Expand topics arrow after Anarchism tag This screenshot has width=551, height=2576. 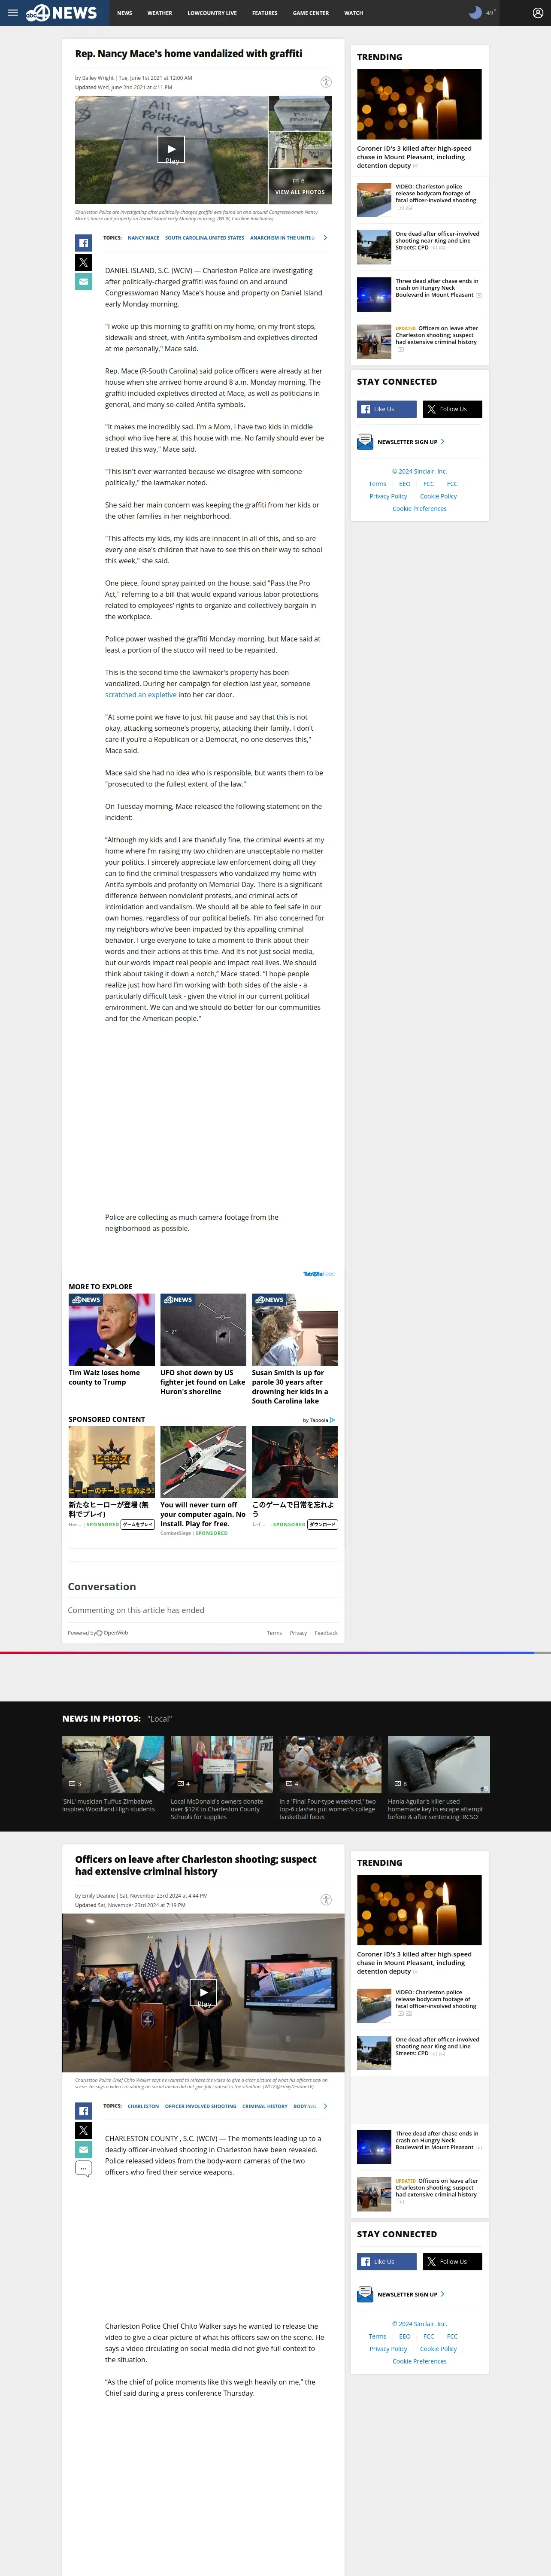click(x=325, y=238)
